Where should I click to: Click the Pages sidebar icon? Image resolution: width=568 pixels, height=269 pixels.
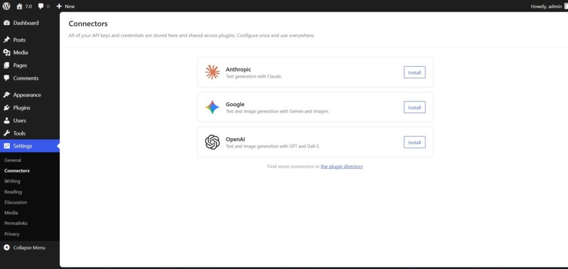coord(7,65)
